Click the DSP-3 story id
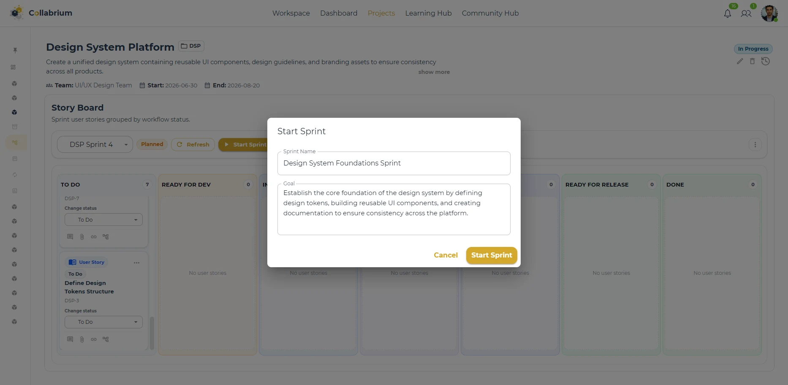Image resolution: width=788 pixels, height=385 pixels. 72,301
